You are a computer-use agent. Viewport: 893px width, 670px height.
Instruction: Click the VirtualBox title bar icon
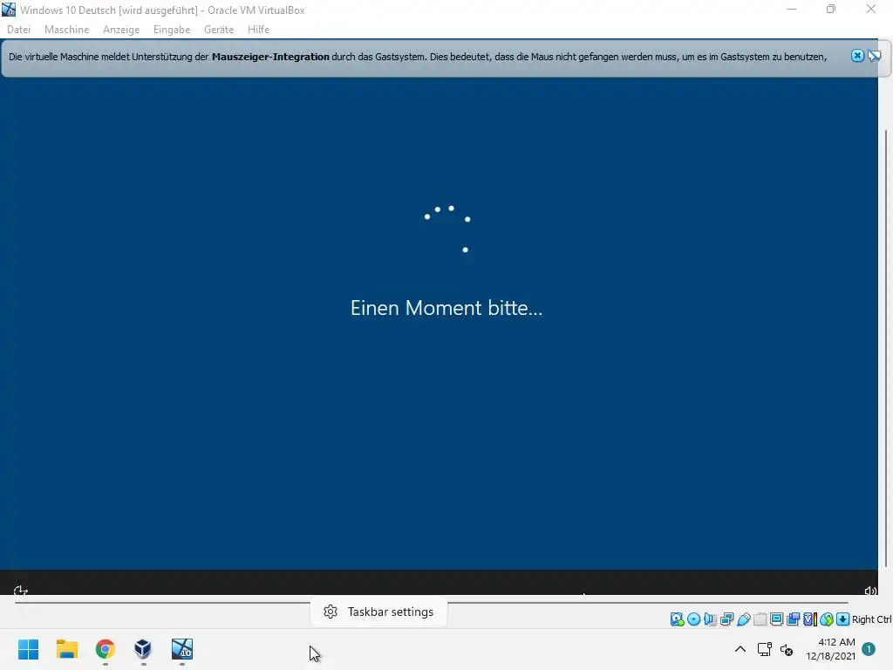pyautogui.click(x=9, y=10)
